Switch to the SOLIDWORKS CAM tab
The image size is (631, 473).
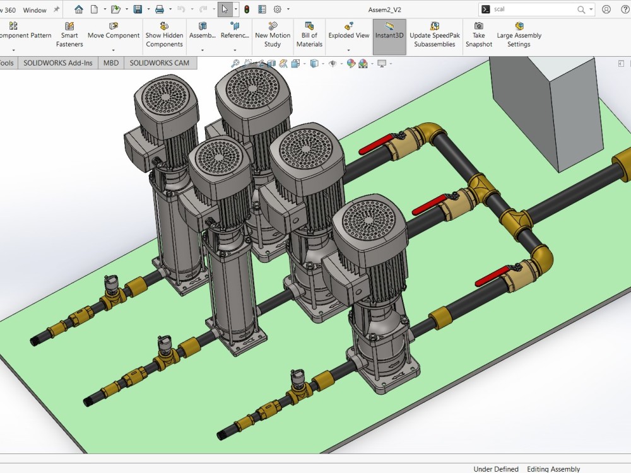tap(160, 63)
